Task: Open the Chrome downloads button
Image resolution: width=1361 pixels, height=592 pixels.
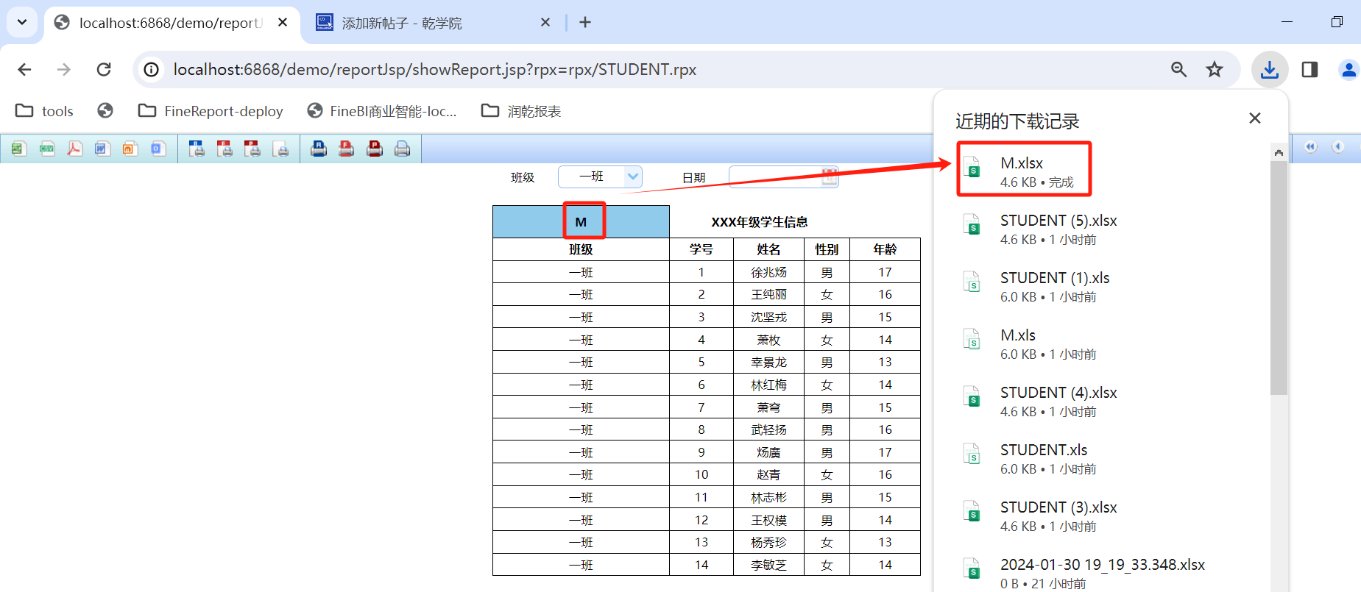Action: pyautogui.click(x=1269, y=70)
